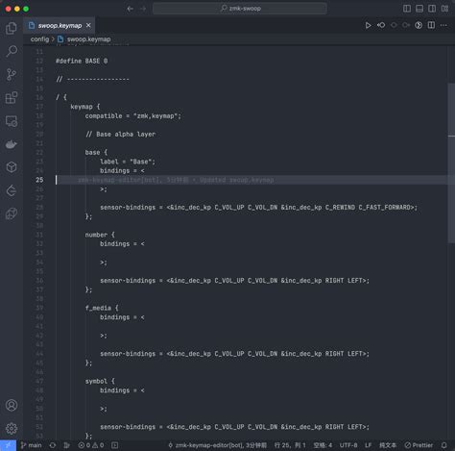This screenshot has height=451, width=455.
Task: Go forward with the right arrow
Action: pos(143,9)
